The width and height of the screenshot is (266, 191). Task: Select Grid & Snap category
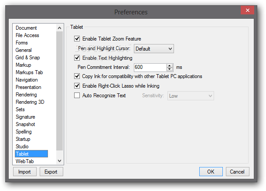point(27,58)
